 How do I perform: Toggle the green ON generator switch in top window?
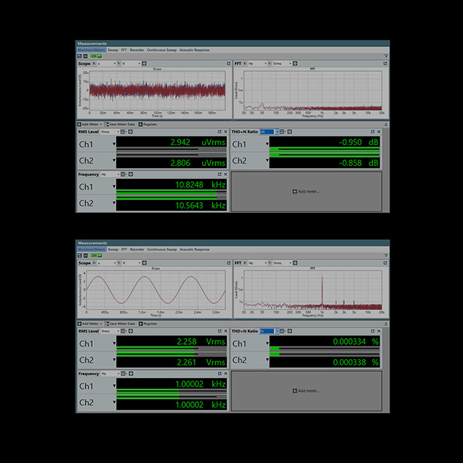(x=94, y=56)
